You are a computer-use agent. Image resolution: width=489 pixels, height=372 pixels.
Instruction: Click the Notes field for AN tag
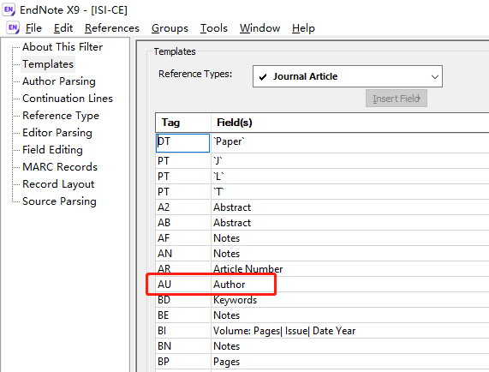point(350,254)
